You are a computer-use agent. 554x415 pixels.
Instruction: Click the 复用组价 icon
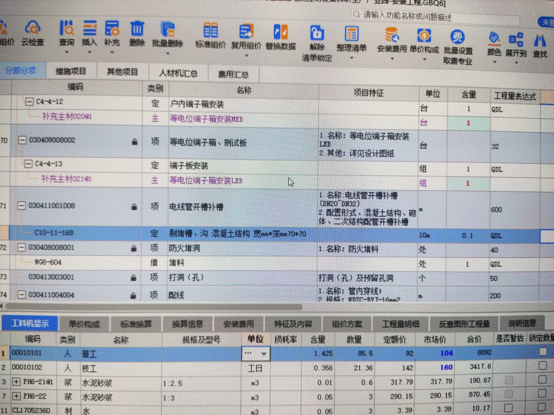(246, 32)
